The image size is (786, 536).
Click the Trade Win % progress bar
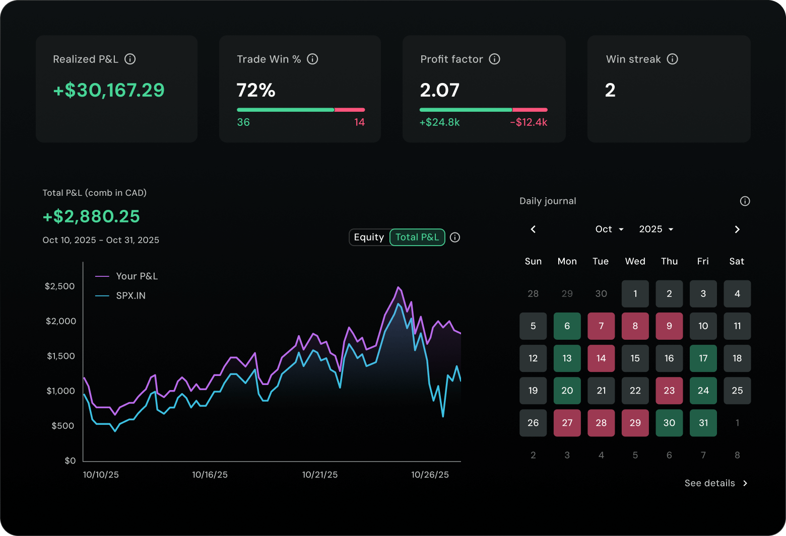300,109
